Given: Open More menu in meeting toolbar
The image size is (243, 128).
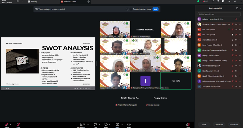Looking at the screenshot, I should click(129, 125).
